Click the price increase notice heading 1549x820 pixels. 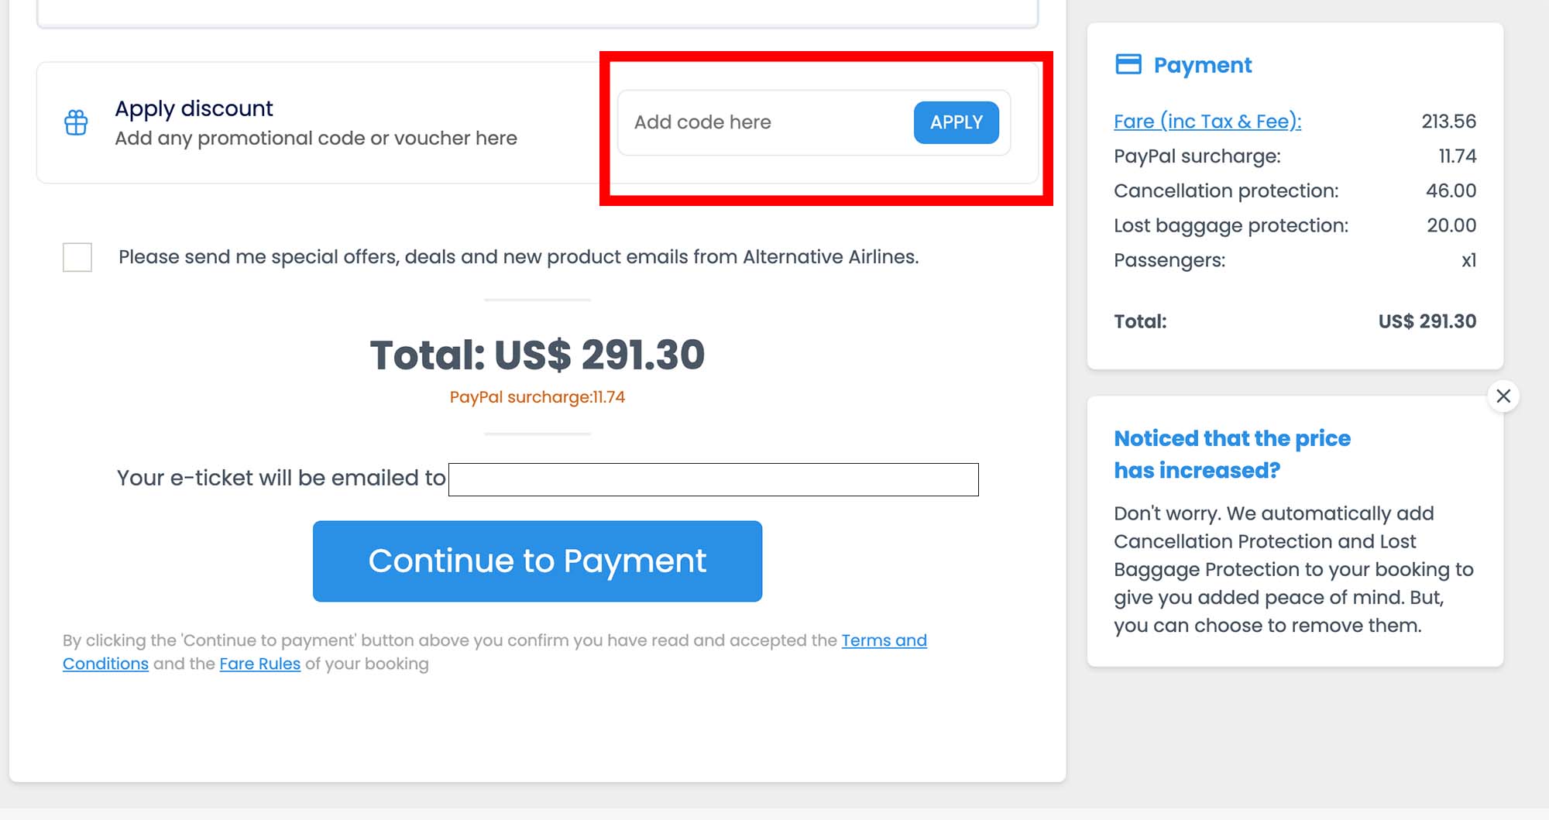click(x=1231, y=454)
